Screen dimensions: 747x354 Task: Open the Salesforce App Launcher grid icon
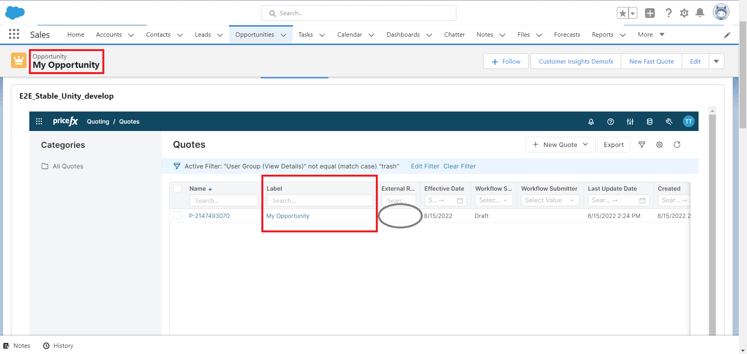(14, 34)
